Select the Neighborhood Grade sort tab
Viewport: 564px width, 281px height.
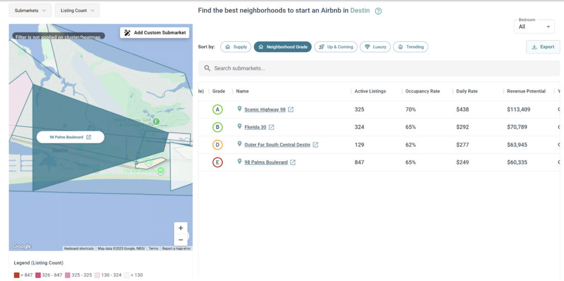283,47
